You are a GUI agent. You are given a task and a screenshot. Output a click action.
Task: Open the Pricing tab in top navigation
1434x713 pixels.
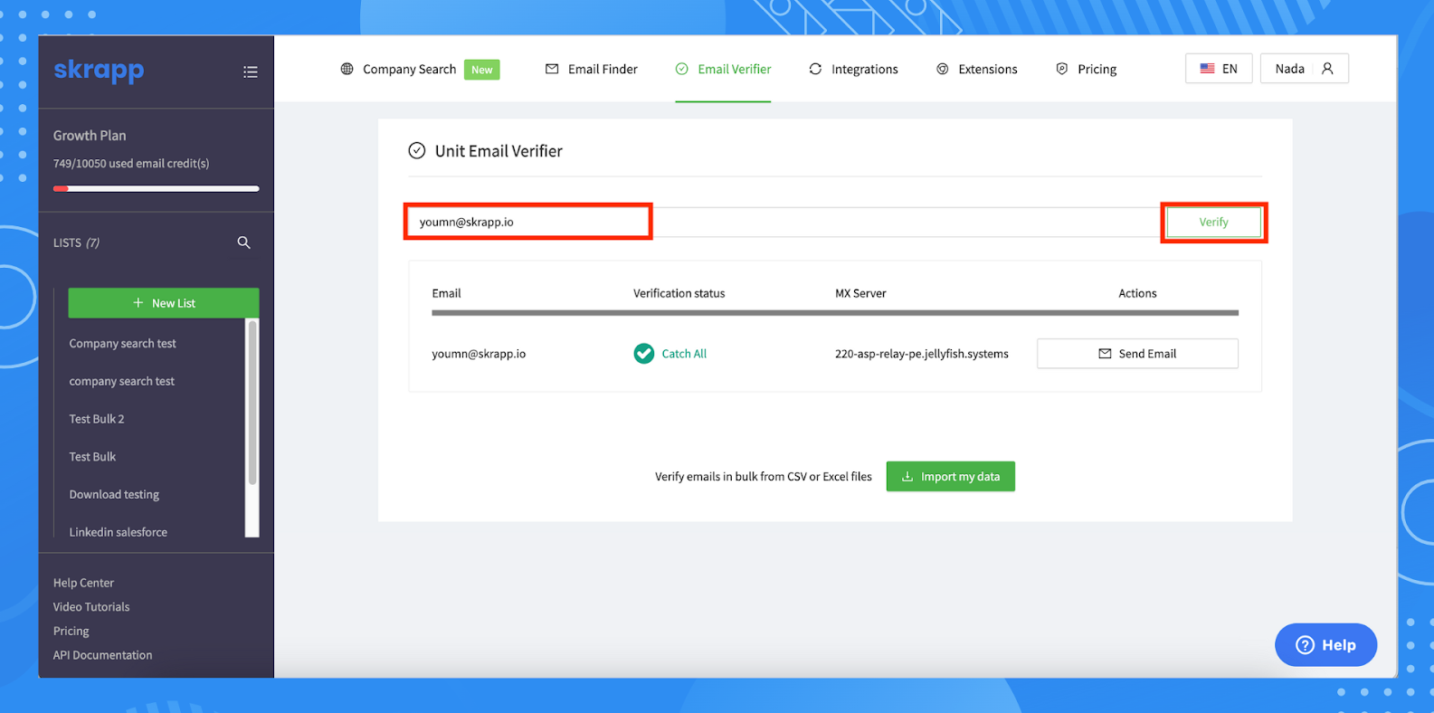1086,69
